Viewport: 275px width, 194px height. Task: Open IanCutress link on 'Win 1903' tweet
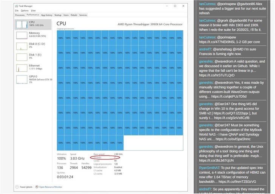pos(207,20)
